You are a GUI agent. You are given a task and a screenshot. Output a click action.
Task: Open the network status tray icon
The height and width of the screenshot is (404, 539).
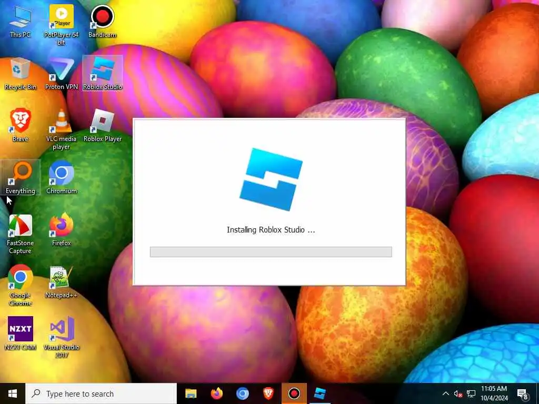(x=471, y=393)
